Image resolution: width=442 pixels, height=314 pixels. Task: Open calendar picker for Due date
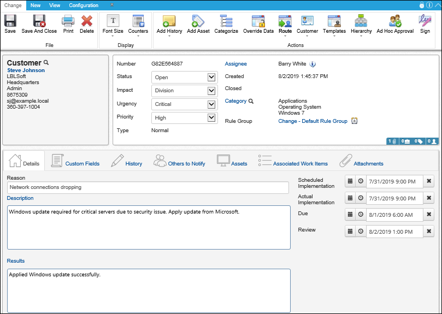[x=350, y=215]
